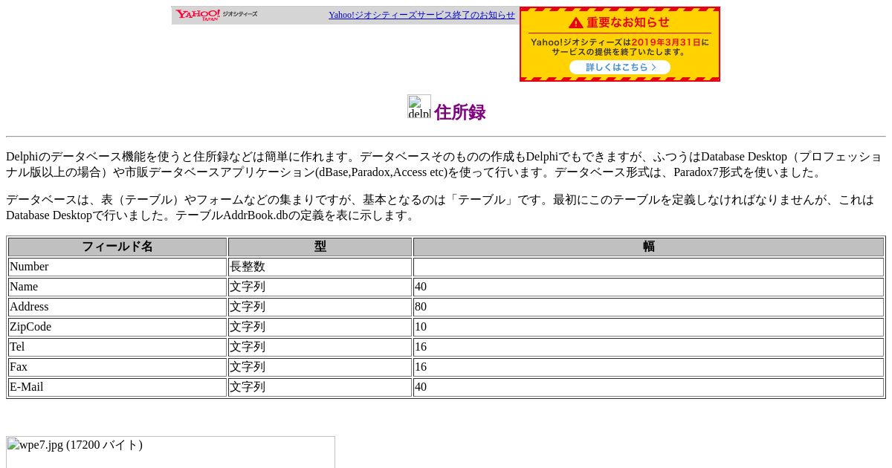Click the width value 80 in Address row

tap(648, 307)
